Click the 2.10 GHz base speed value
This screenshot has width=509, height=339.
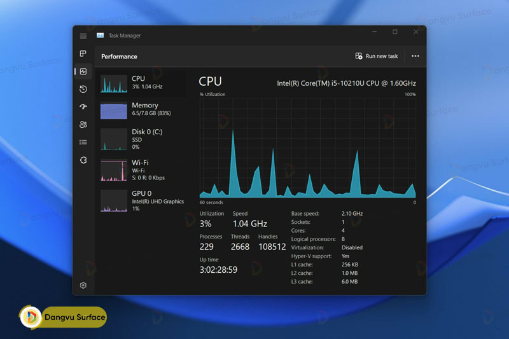[352, 214]
